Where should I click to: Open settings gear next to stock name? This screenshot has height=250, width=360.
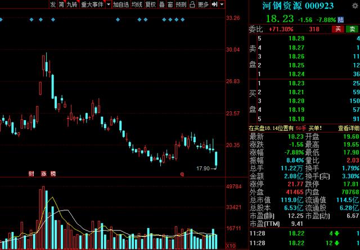click(x=355, y=6)
